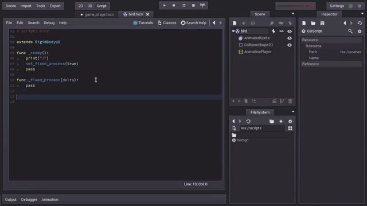Open Inspector gear options next to GDScript
367x206 pixels.
point(360,31)
